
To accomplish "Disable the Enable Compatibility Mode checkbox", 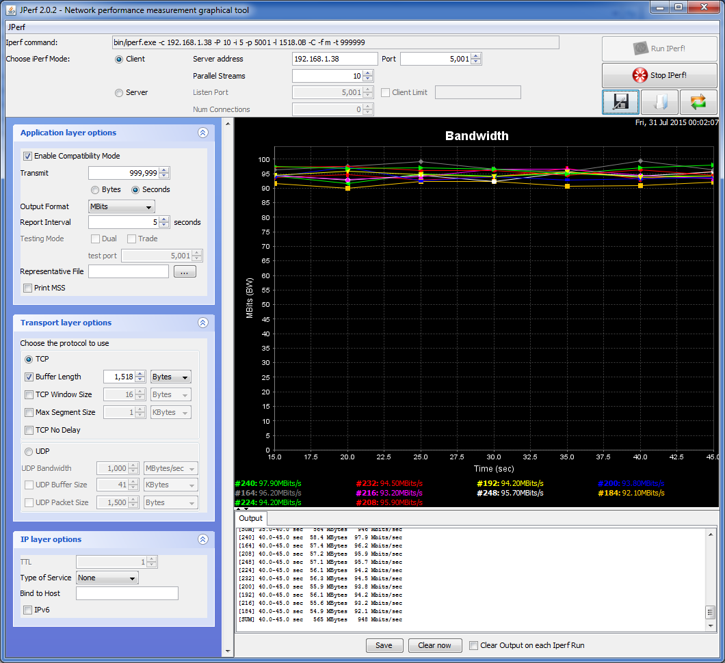I will pyautogui.click(x=28, y=156).
